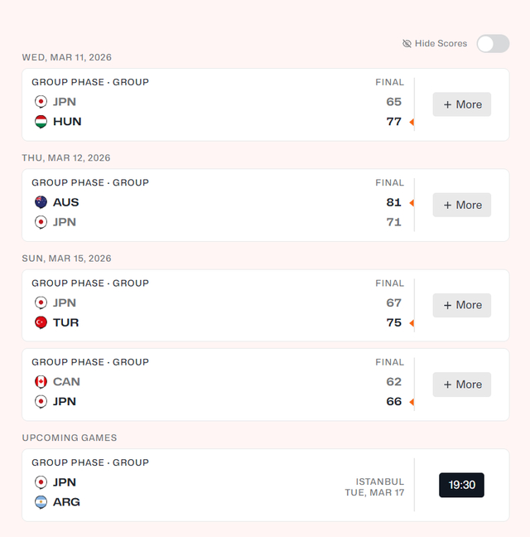Click the Hungary flag icon
Screen dimensions: 530x537
pyautogui.click(x=41, y=122)
